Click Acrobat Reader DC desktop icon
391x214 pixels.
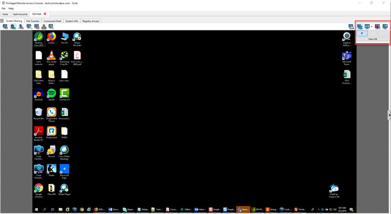coord(39,133)
